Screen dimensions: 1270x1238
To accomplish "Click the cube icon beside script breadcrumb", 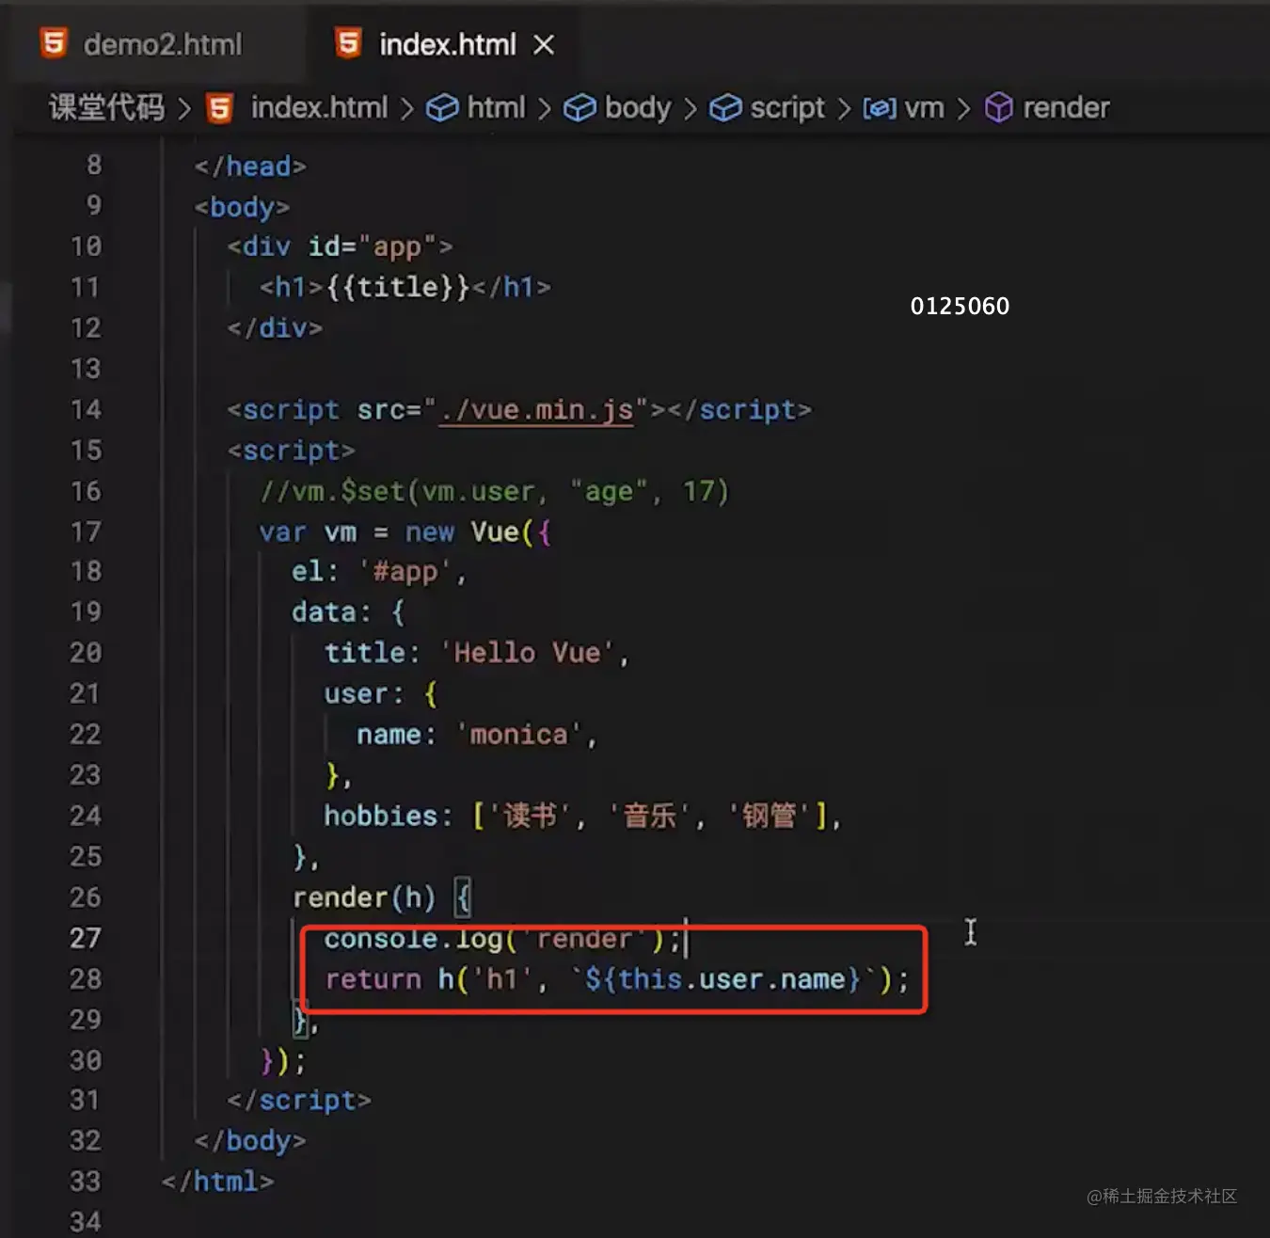I will pos(725,109).
